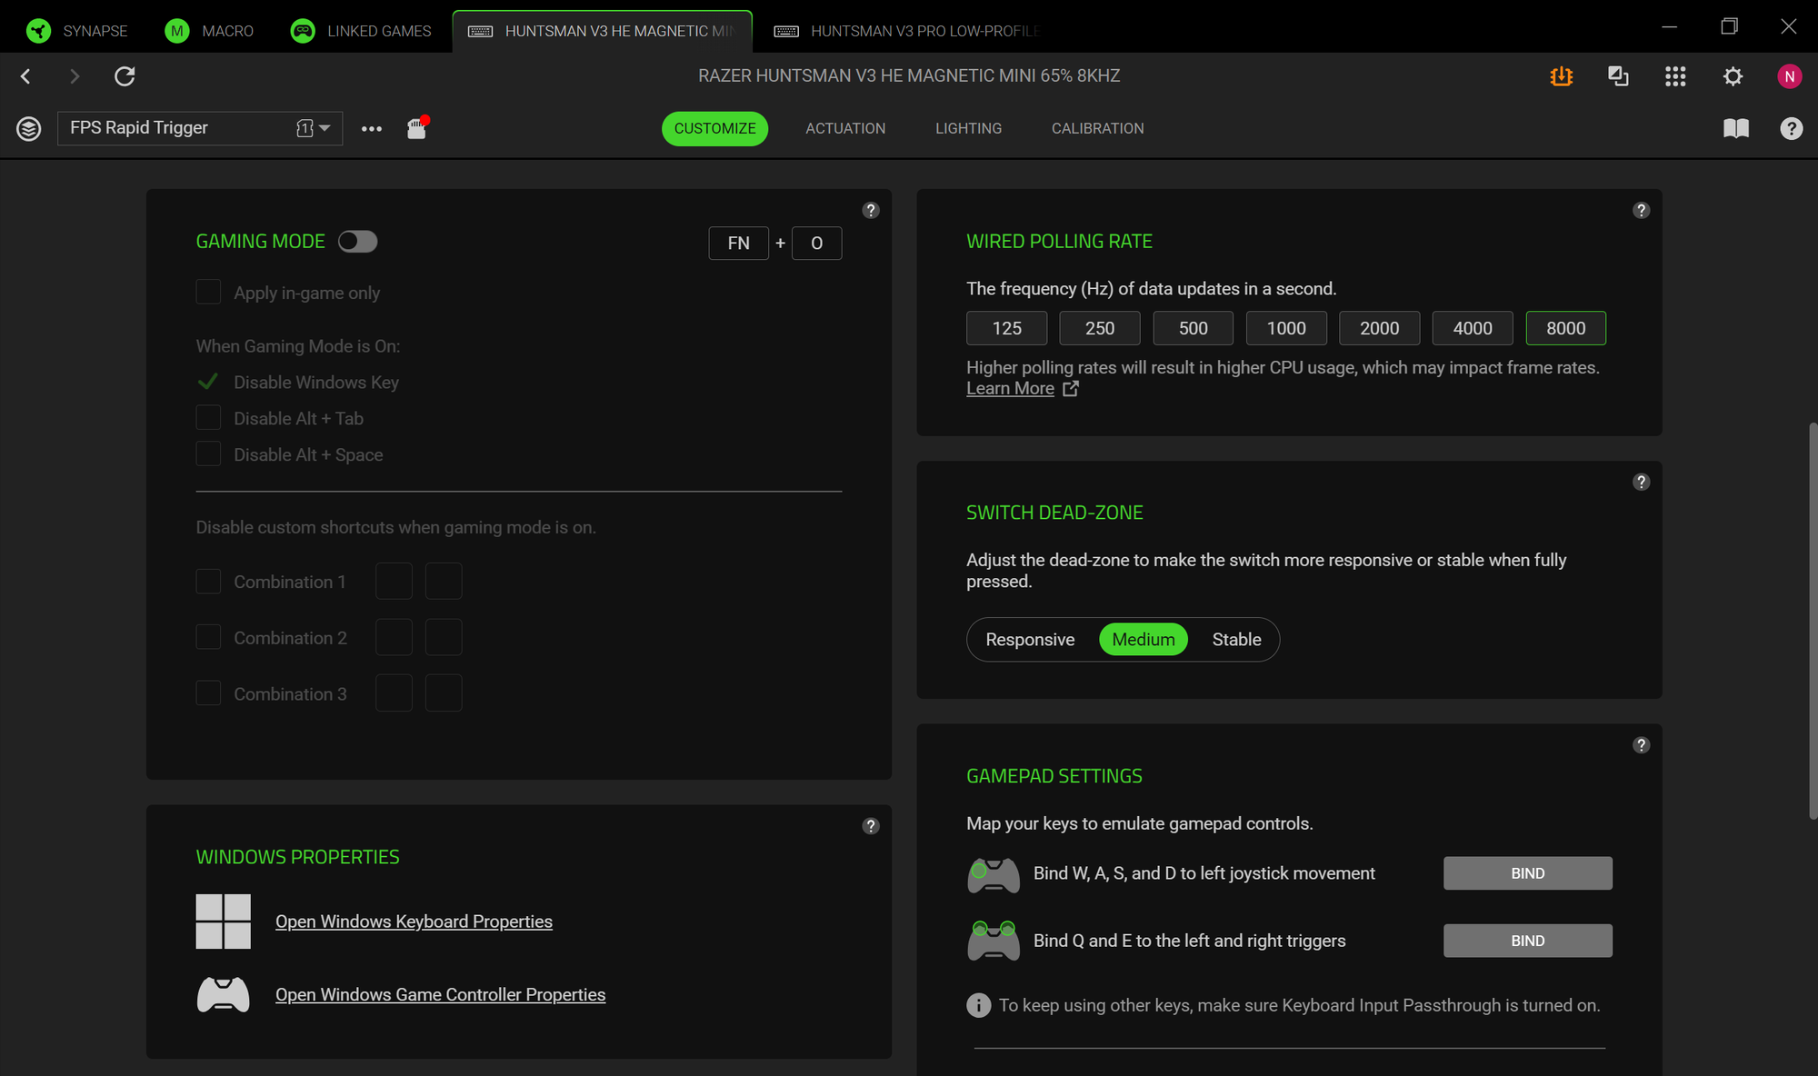The image size is (1818, 1076).
Task: Open the Lighting tab
Action: point(968,128)
